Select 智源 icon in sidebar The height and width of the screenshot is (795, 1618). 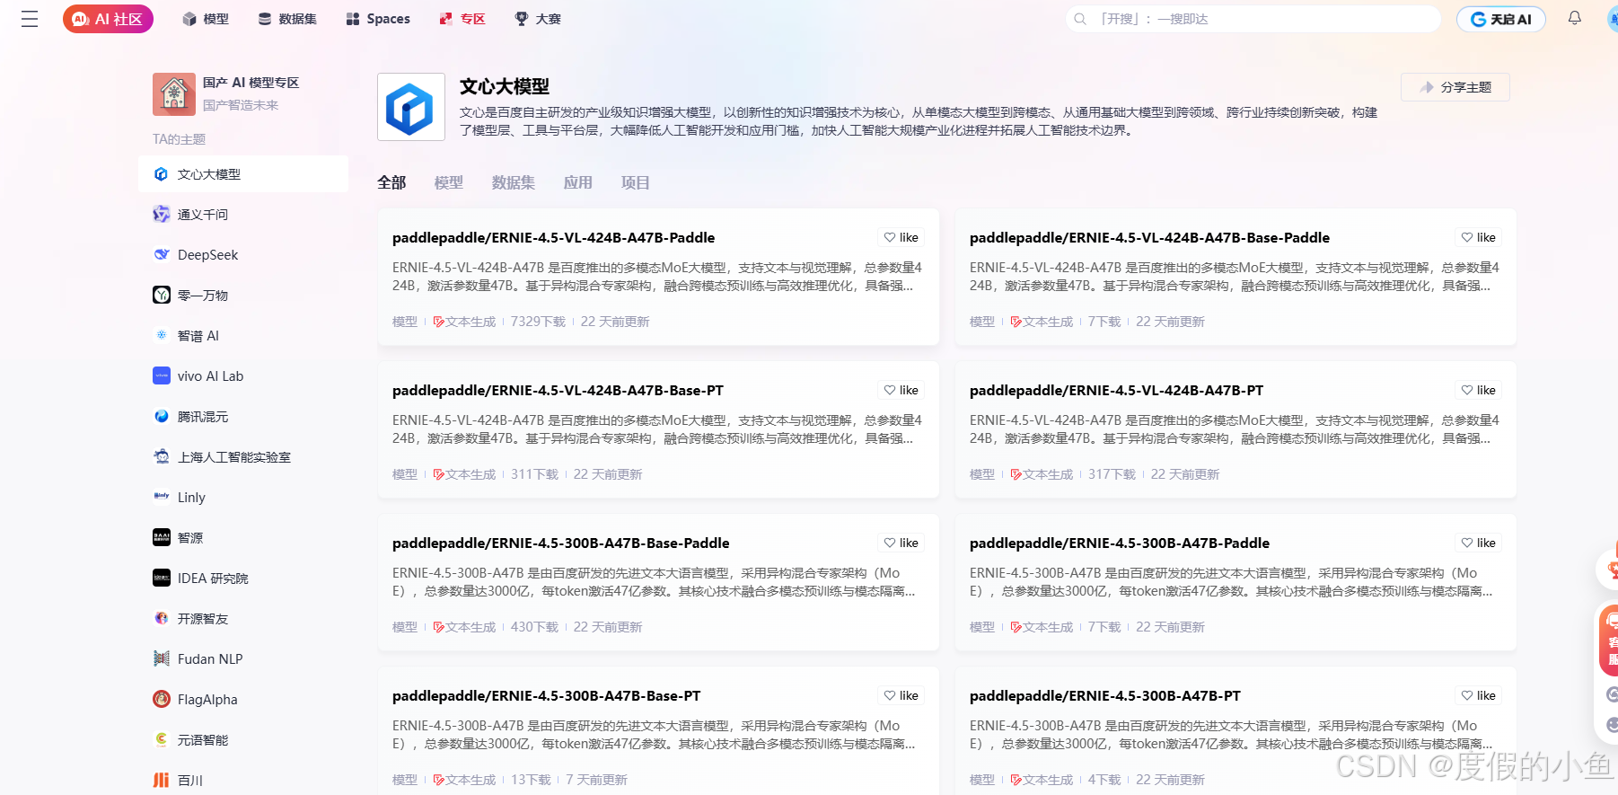click(x=162, y=537)
